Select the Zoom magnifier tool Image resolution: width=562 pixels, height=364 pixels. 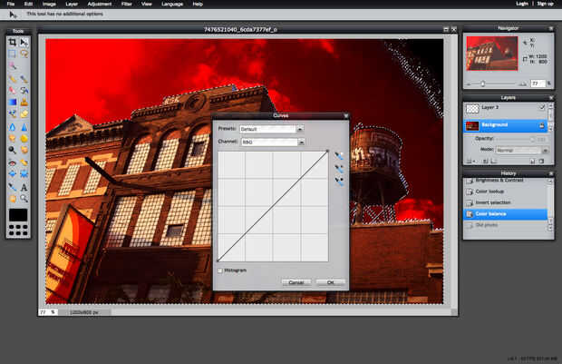24,199
